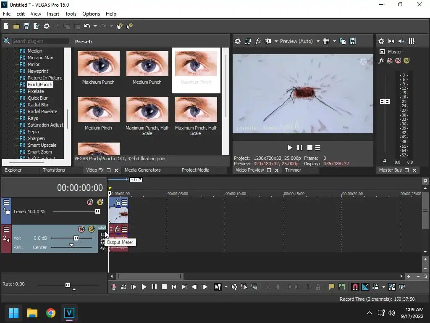Select the Normal Edit Tool in the bottom toolbar
The height and width of the screenshot is (323, 430).
218,287
